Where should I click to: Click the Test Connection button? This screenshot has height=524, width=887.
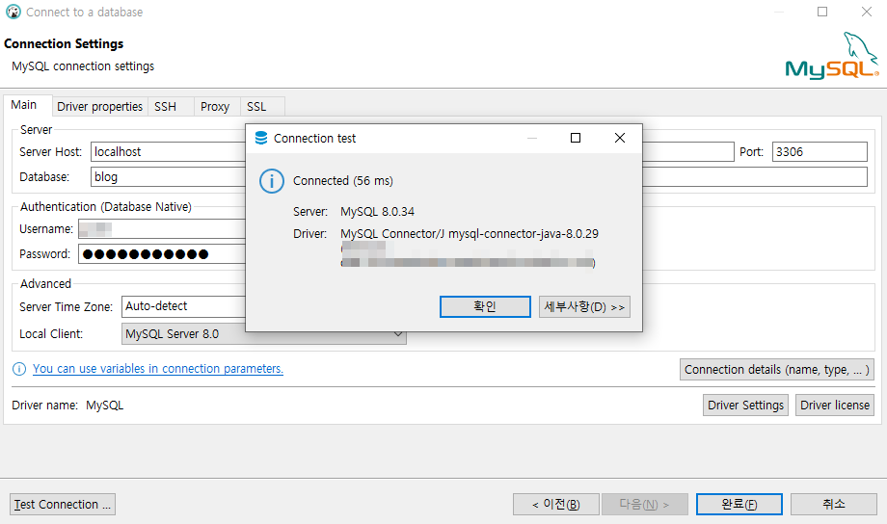pyautogui.click(x=63, y=504)
